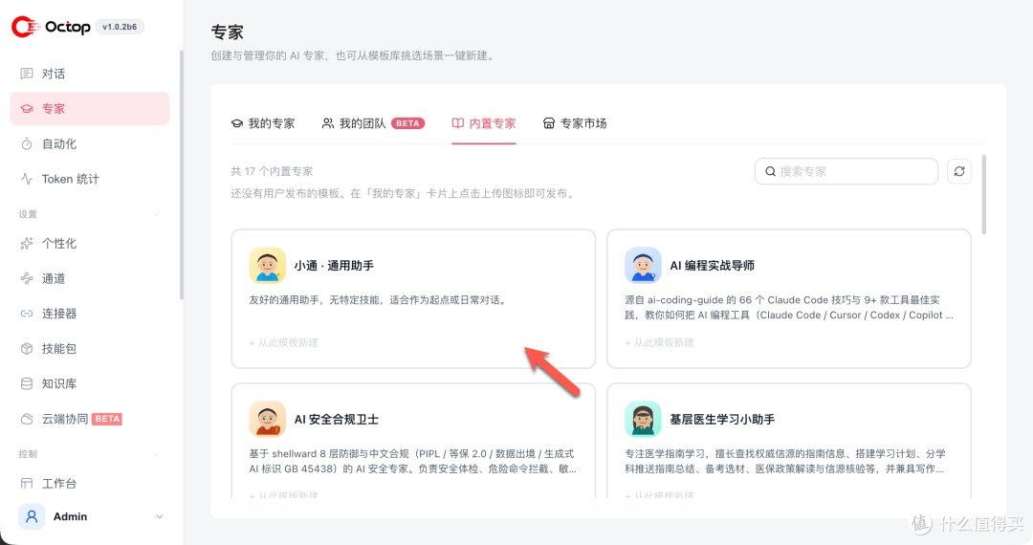This screenshot has height=545, width=1033.
Task: Click the 知识库 database icon
Action: coord(27,383)
